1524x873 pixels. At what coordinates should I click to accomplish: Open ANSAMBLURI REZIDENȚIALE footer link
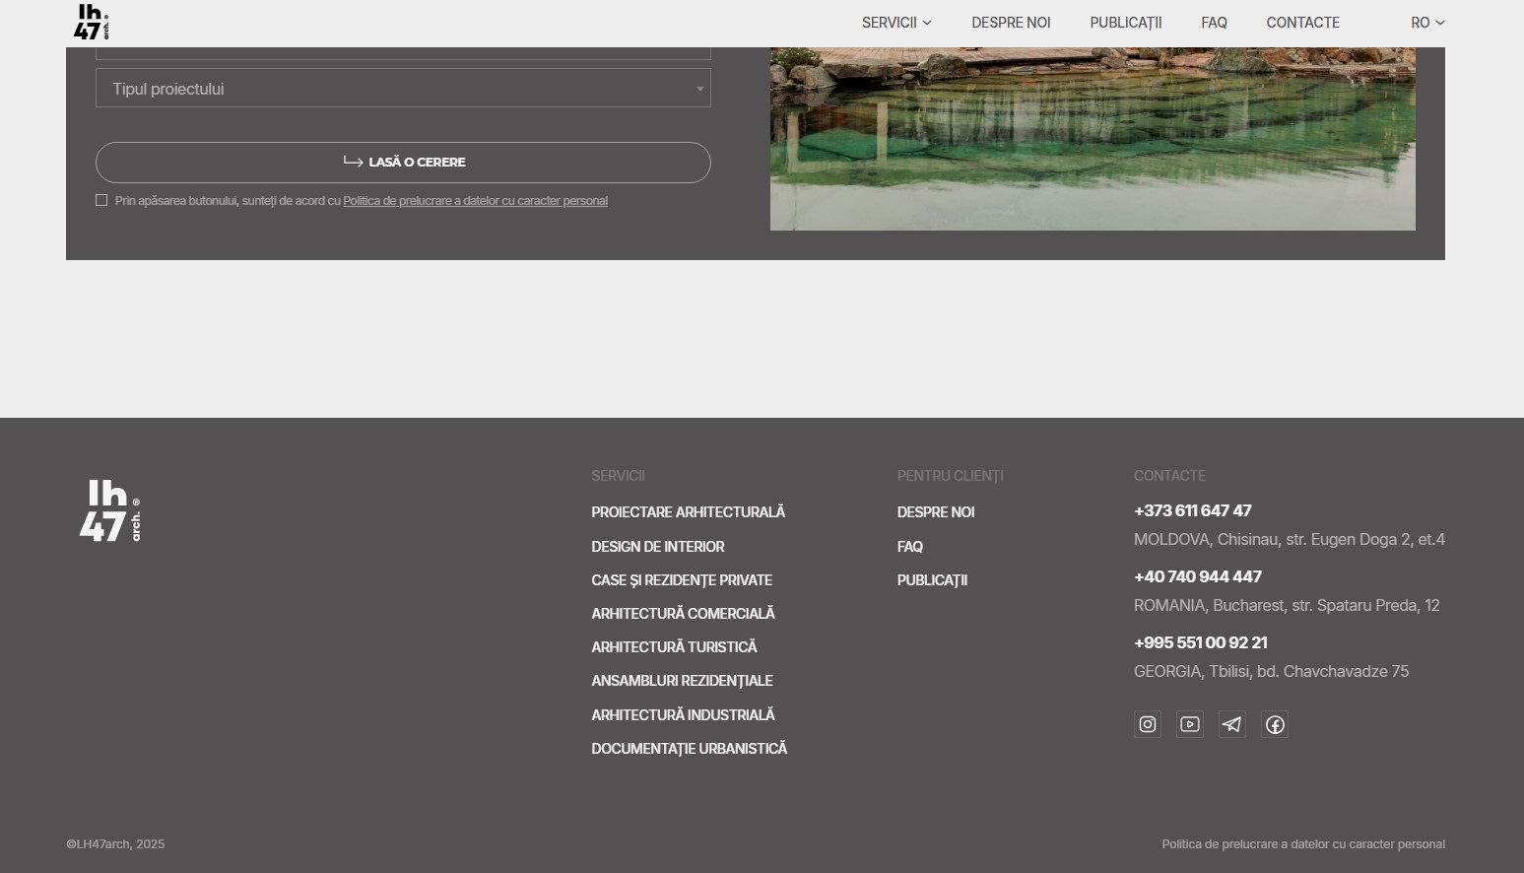(682, 681)
